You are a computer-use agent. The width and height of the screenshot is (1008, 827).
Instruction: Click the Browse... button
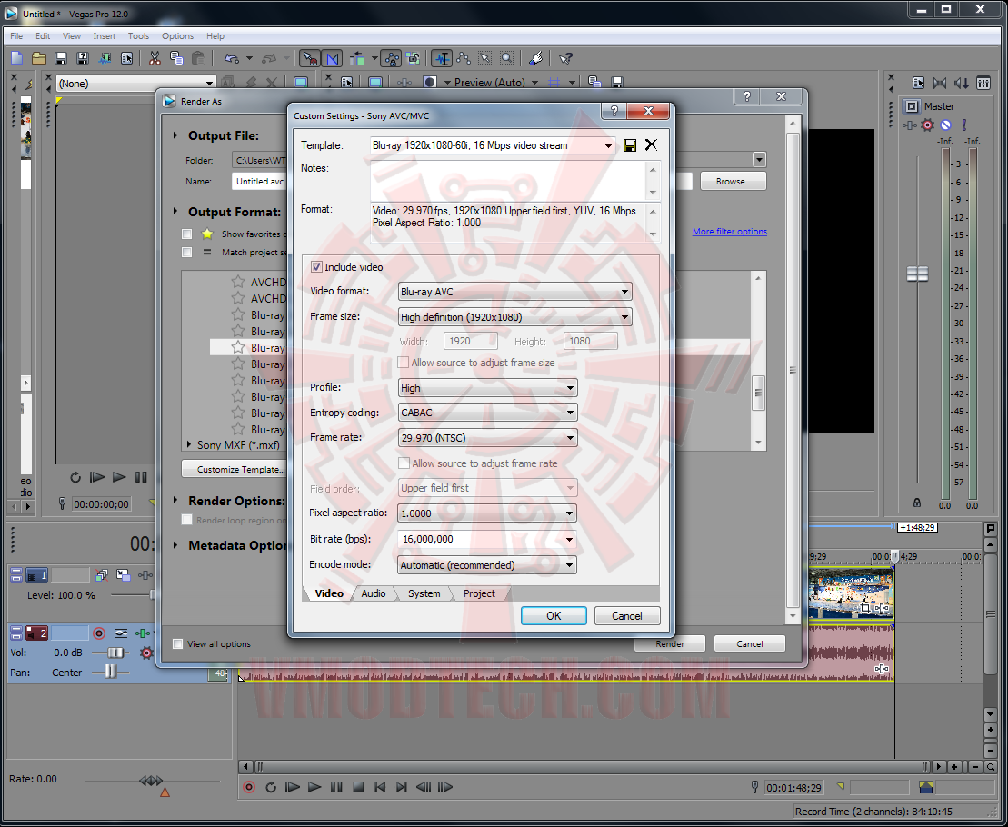click(x=734, y=182)
